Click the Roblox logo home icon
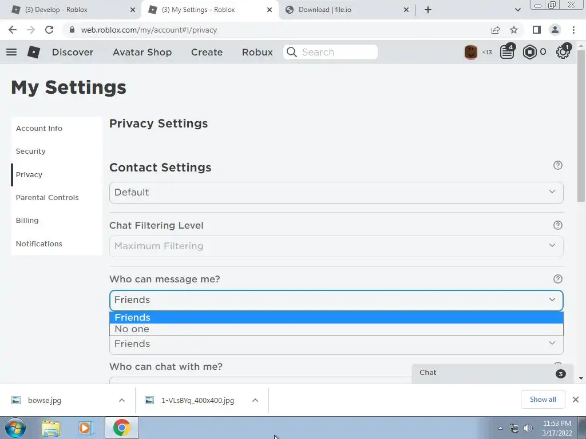The height and width of the screenshot is (439, 586). (x=34, y=52)
